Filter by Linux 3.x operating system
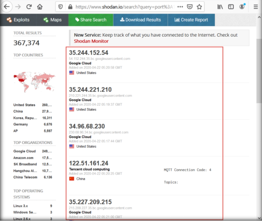This screenshot has height=221, width=262. coord(21,206)
